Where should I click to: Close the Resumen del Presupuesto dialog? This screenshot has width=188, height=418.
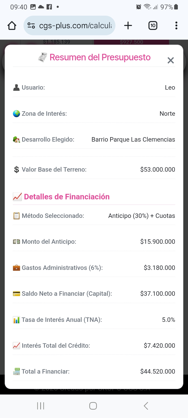coord(171,60)
